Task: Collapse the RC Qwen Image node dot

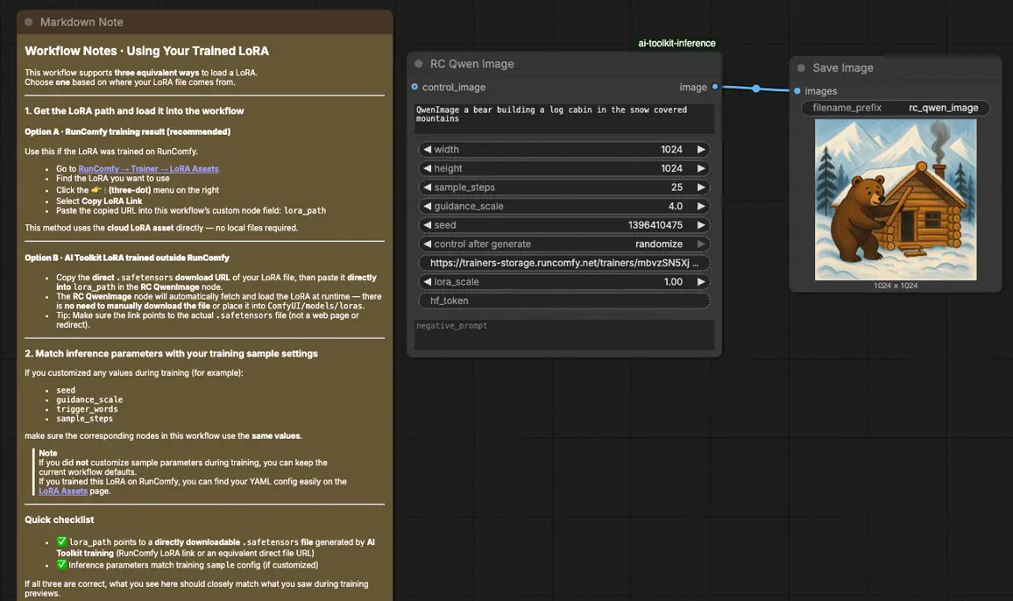Action: pyautogui.click(x=419, y=64)
